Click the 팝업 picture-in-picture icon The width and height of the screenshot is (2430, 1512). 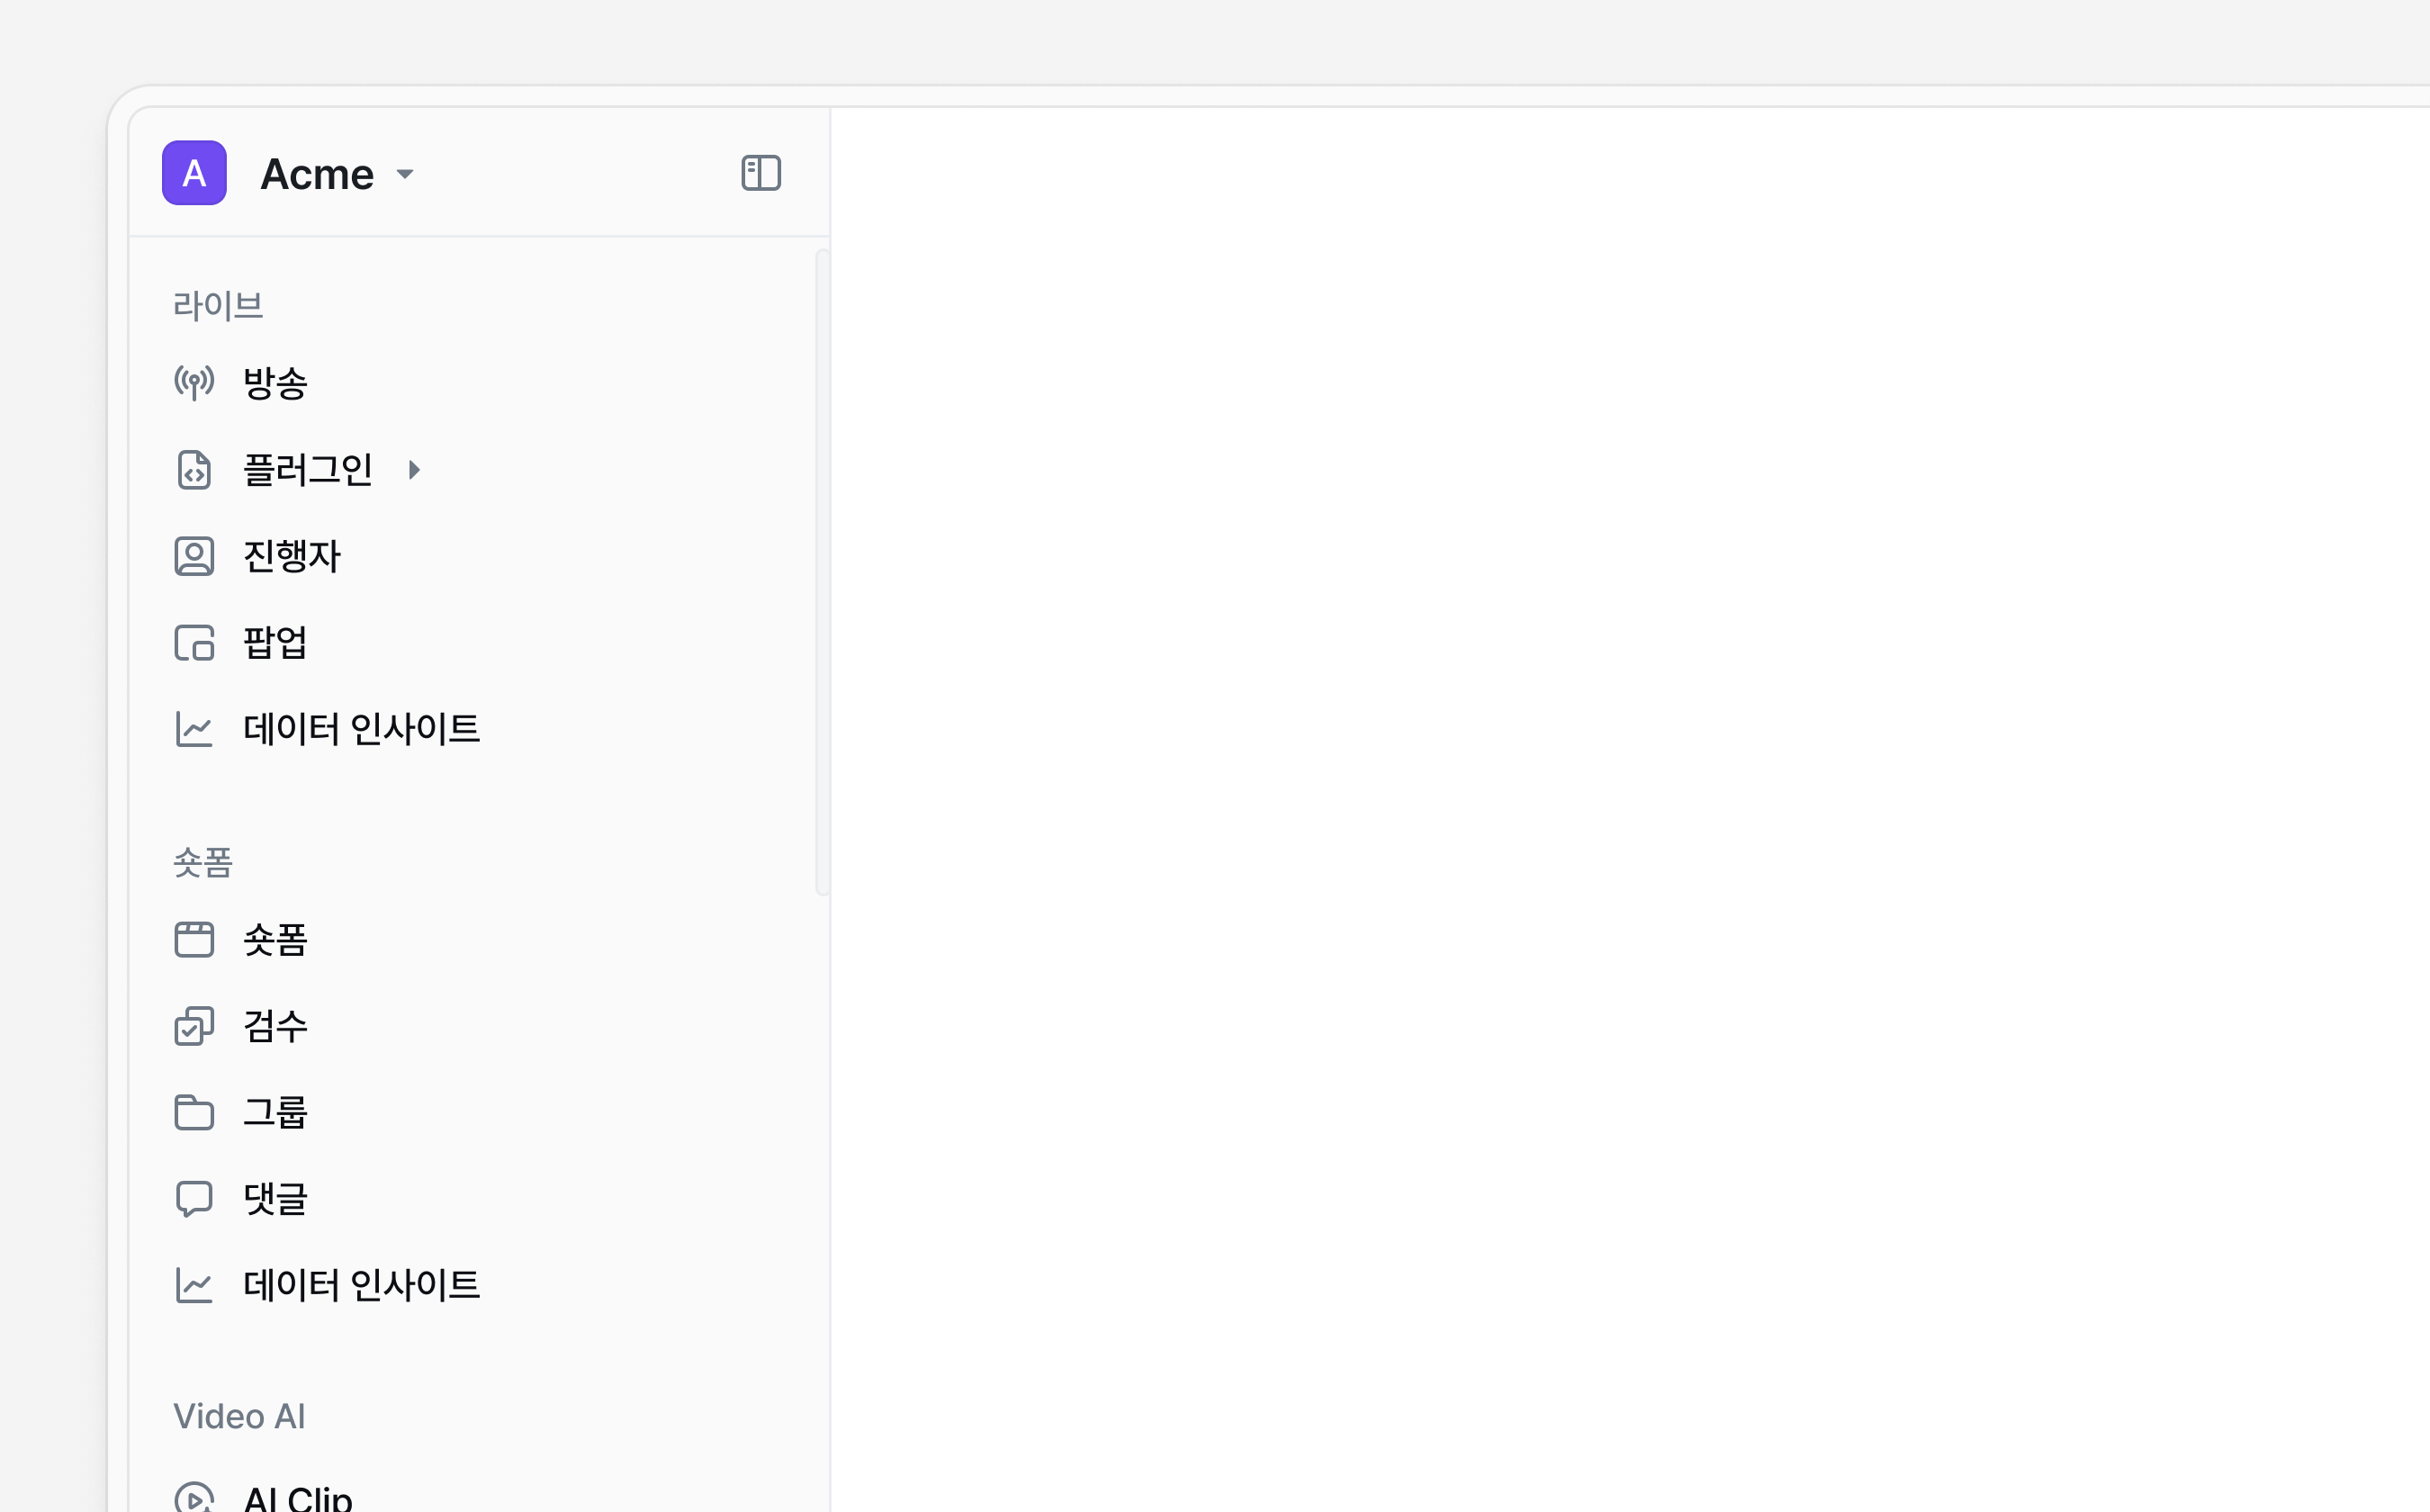click(194, 643)
